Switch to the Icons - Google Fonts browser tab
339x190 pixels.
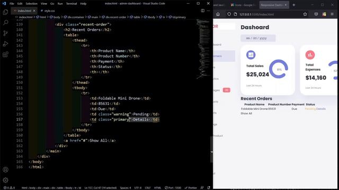243,5
